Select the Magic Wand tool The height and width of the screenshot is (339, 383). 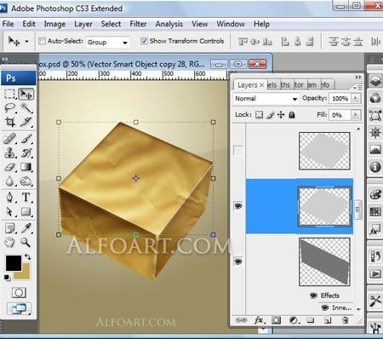[x=26, y=108]
